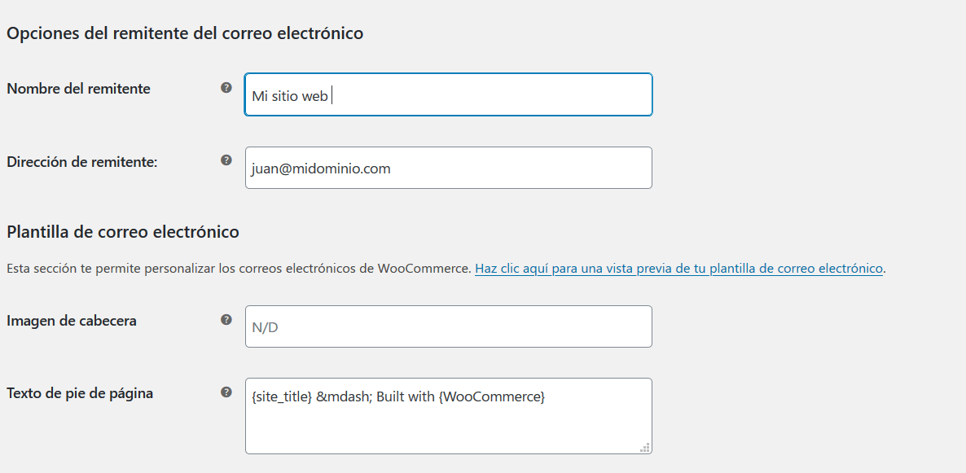Image resolution: width=966 pixels, height=473 pixels.
Task: Click the "Texto de pie de página" label
Action: 80,393
